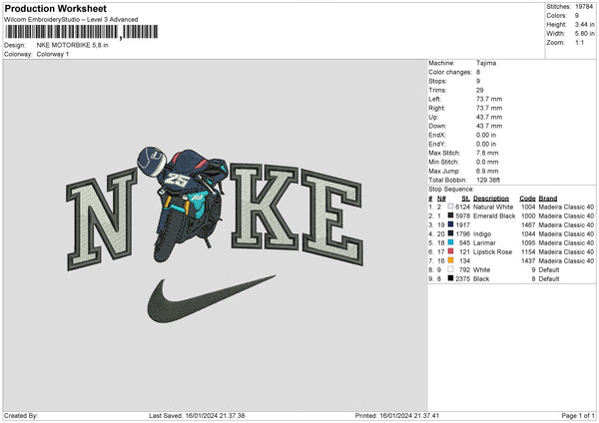
Task: Select the Printed timestamp 21.37.41
Action: click(409, 415)
